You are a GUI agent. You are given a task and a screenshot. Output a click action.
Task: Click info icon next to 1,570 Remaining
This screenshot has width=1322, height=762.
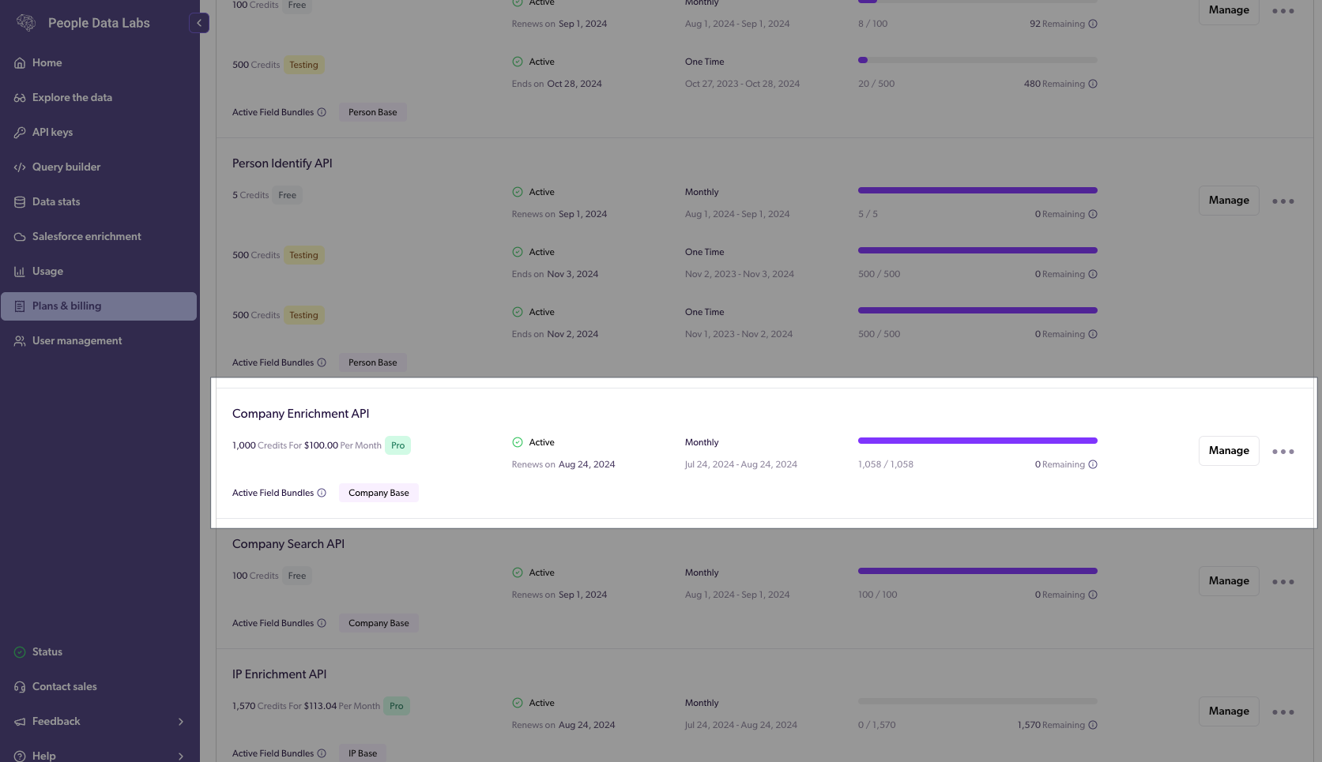tap(1093, 725)
